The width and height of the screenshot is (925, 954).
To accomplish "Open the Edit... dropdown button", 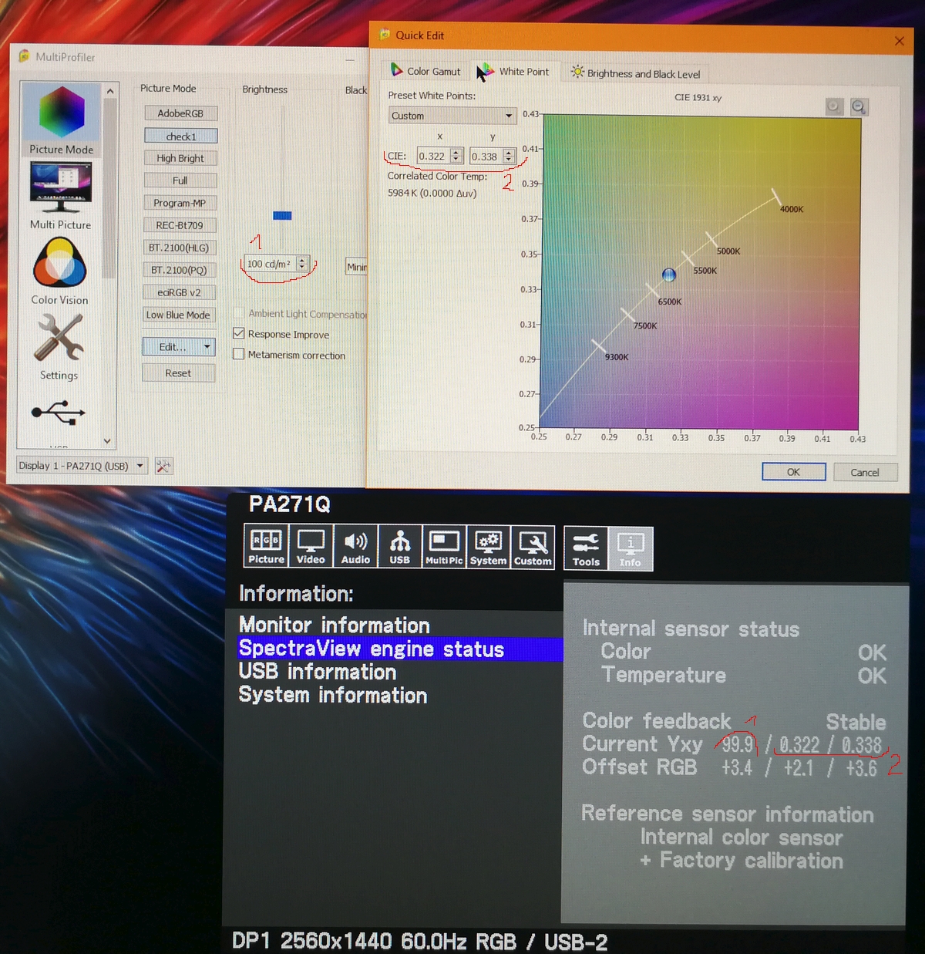I will point(179,347).
